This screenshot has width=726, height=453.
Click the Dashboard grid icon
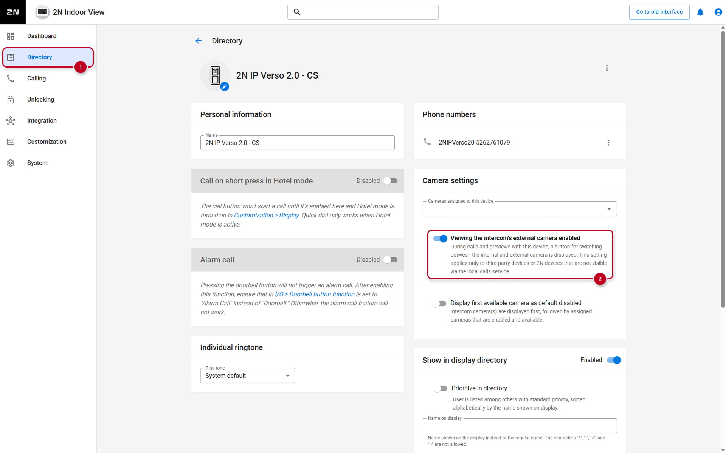(x=11, y=36)
